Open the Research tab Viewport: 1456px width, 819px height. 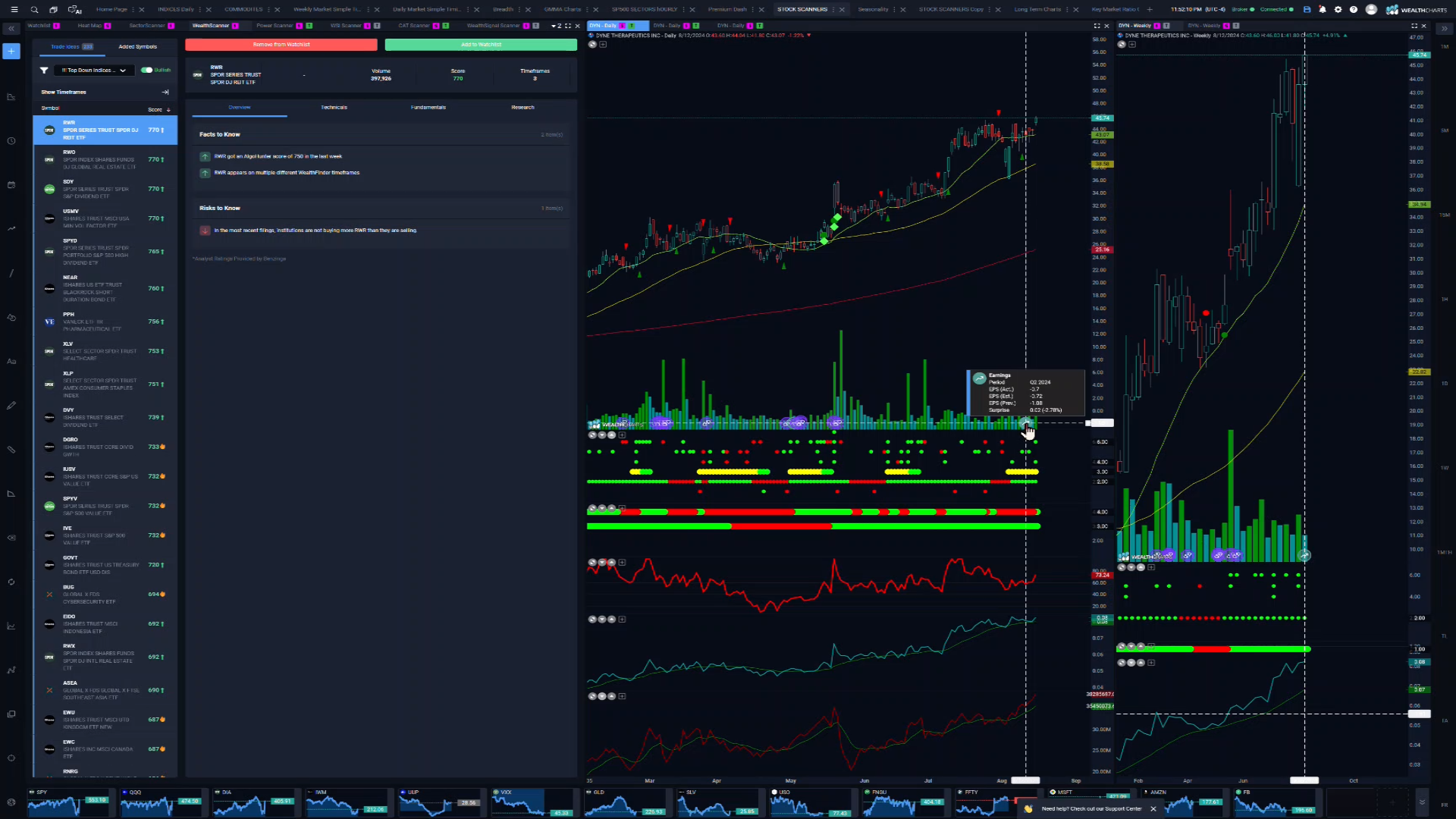point(522,108)
